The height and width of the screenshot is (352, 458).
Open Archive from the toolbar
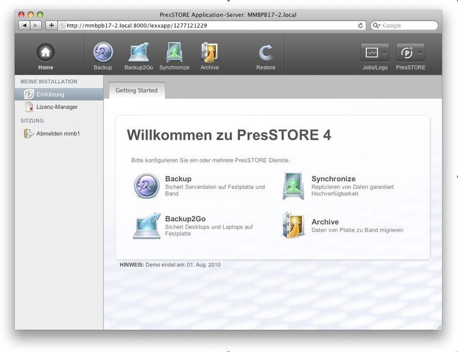210,56
